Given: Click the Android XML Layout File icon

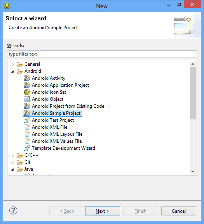Looking at the screenshot, I should [x=27, y=134].
